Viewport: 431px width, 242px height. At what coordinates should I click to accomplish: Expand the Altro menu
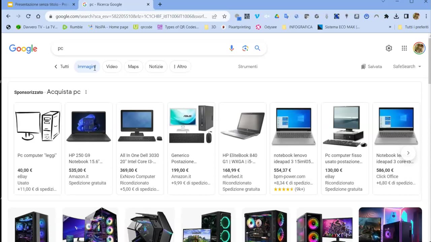tap(180, 67)
